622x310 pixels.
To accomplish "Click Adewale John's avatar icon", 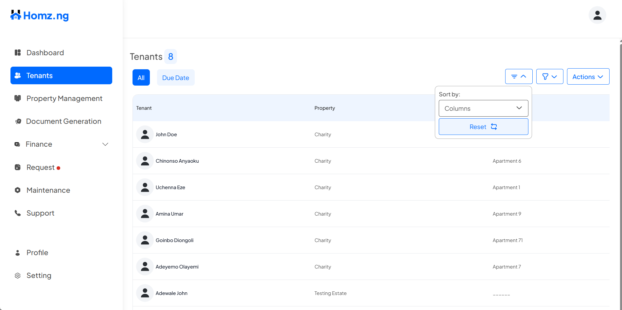I will (145, 293).
